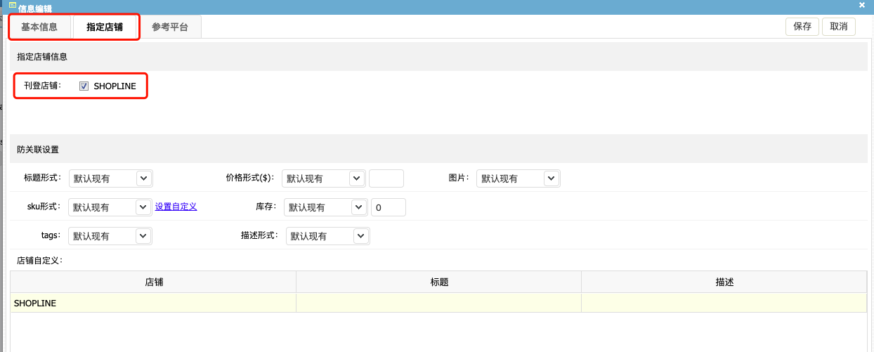This screenshot has width=874, height=352.
Task: Select the 指定店铺 tab
Action: [x=105, y=27]
